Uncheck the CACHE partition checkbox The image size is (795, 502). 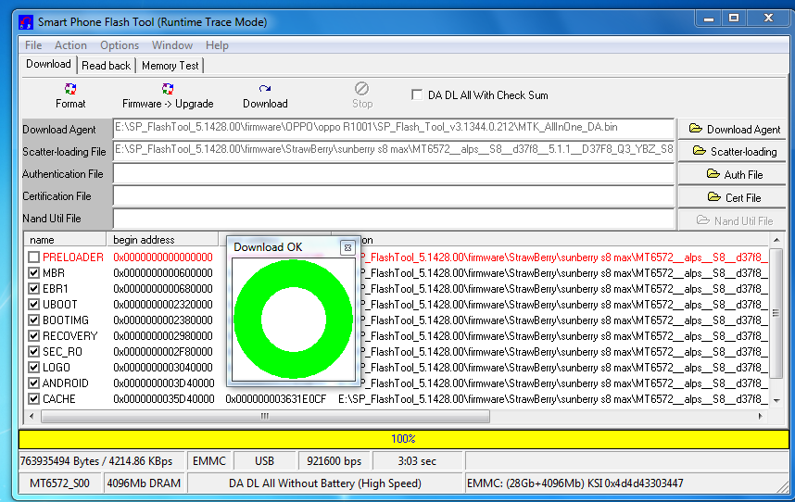pos(33,398)
